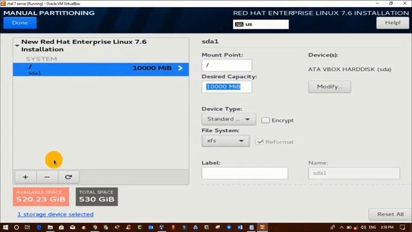
Task: Open the Outlook icon on the taskbar
Action: tap(151, 227)
